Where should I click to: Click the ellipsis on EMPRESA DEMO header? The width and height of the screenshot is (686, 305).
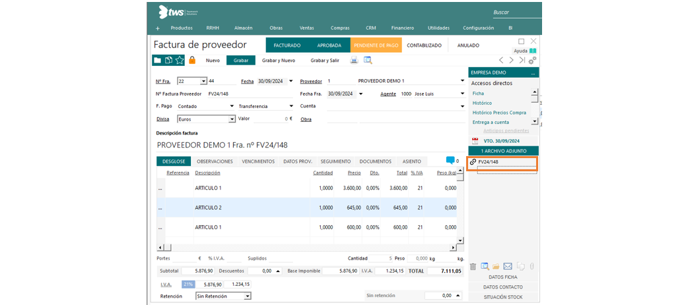[533, 73]
